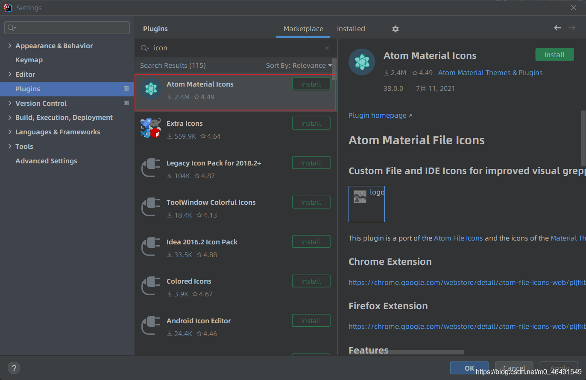
Task: Expand the Tools section
Action: [10, 146]
